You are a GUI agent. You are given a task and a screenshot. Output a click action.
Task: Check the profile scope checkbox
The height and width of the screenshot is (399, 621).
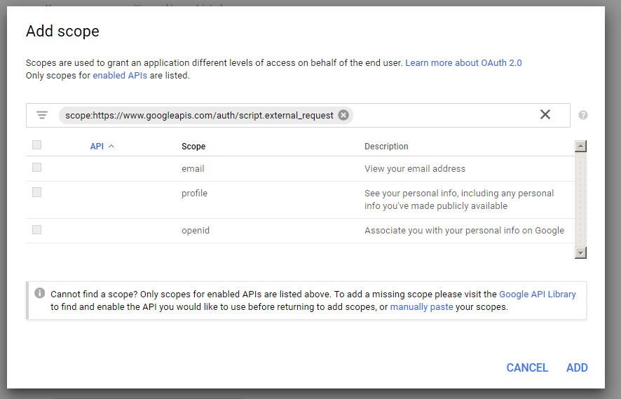[x=37, y=192]
